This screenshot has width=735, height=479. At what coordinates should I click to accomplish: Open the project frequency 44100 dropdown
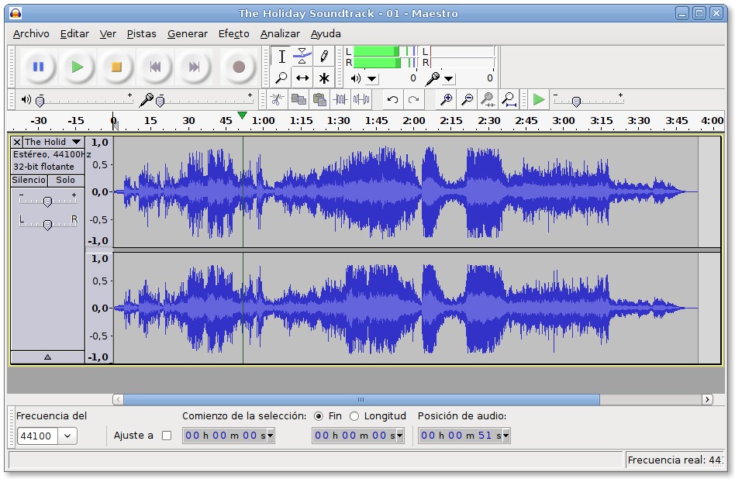67,436
